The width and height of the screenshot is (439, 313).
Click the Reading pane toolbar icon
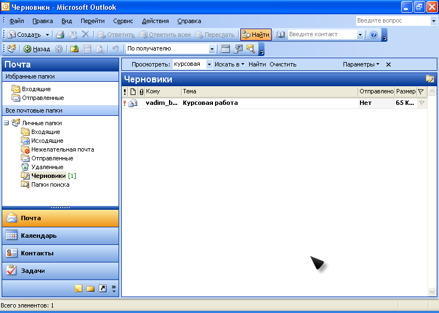pos(87,49)
